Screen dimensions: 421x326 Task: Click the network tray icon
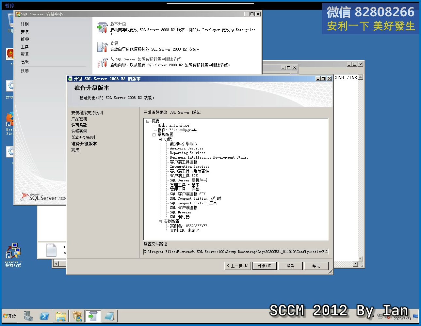click(x=380, y=316)
